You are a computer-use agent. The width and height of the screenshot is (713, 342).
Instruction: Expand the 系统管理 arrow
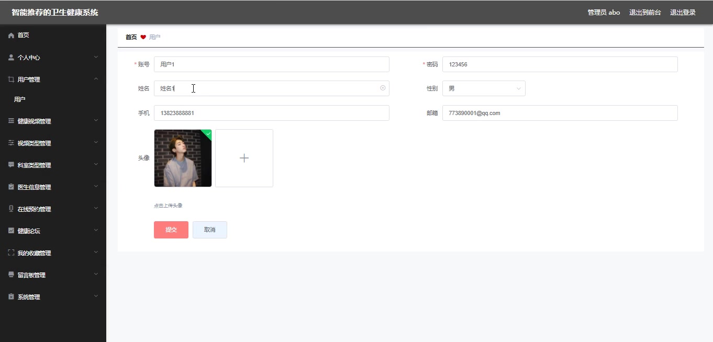(96, 295)
